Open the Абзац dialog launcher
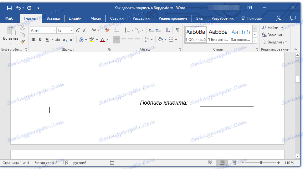Image resolution: width=303 pixels, height=169 pixels. point(180,50)
